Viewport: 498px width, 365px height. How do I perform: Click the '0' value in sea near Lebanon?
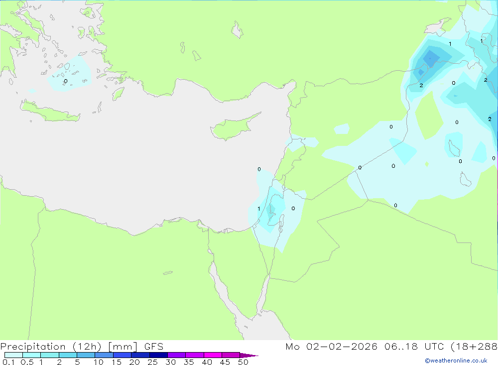coord(259,169)
